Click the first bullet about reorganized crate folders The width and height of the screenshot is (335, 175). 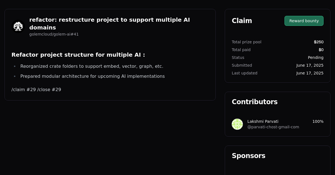tap(92, 66)
